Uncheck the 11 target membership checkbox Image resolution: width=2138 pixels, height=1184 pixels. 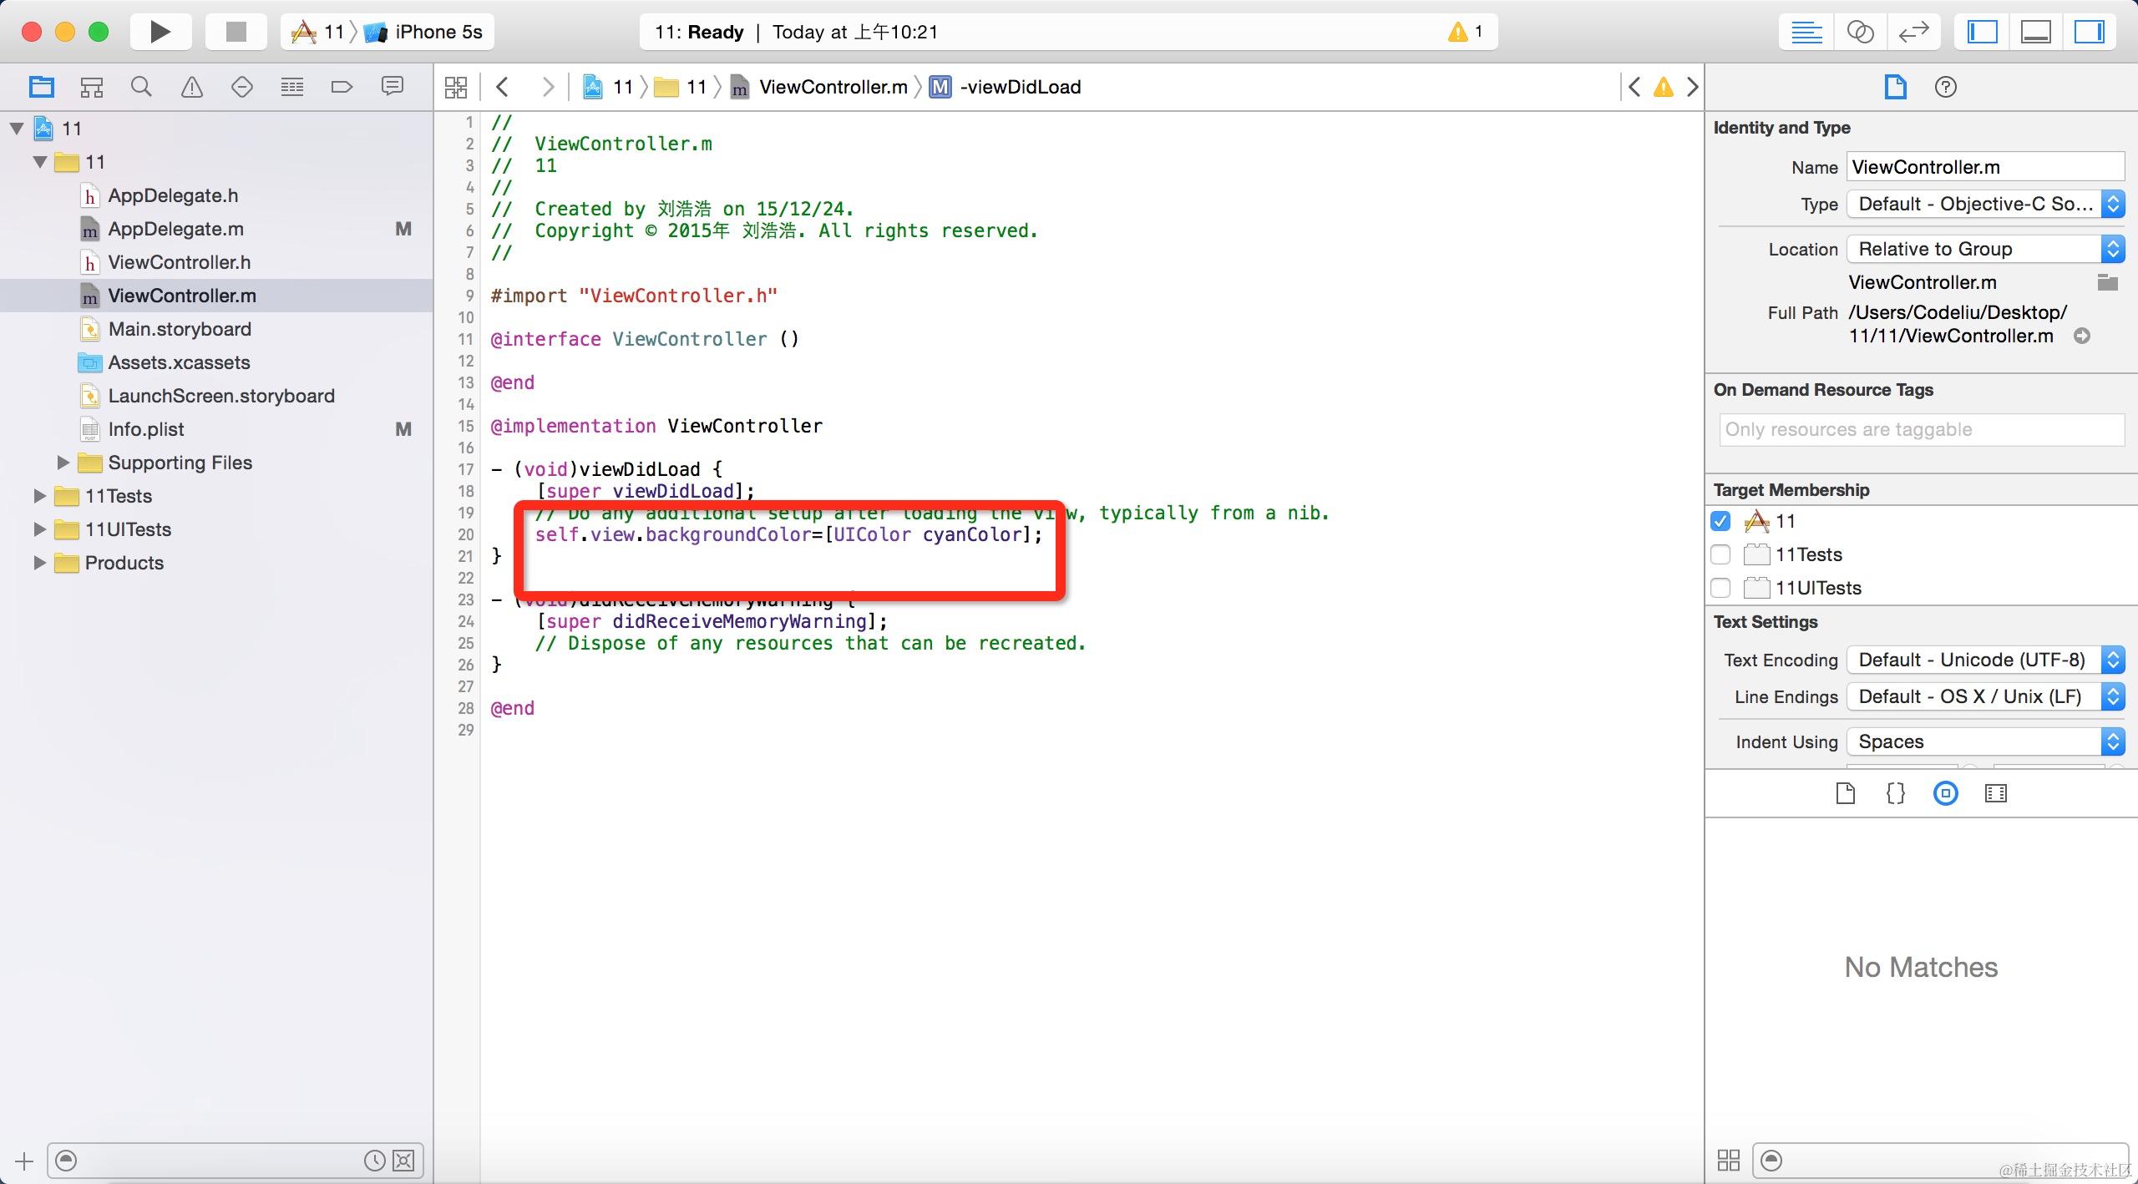1720,521
